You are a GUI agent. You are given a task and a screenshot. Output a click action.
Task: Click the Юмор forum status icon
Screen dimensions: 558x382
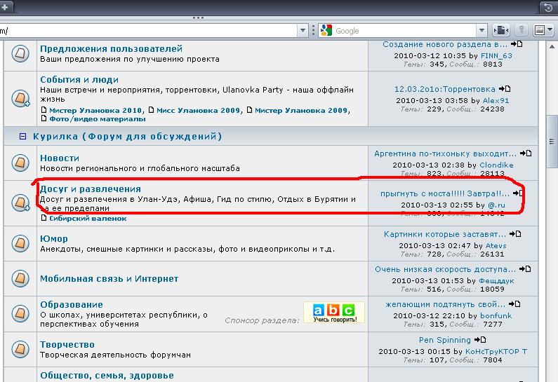point(20,243)
